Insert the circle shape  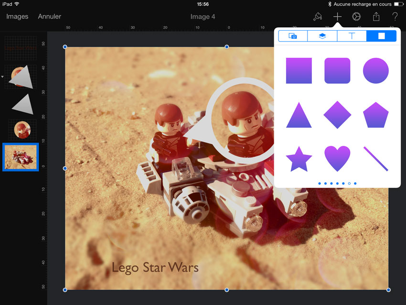(376, 70)
